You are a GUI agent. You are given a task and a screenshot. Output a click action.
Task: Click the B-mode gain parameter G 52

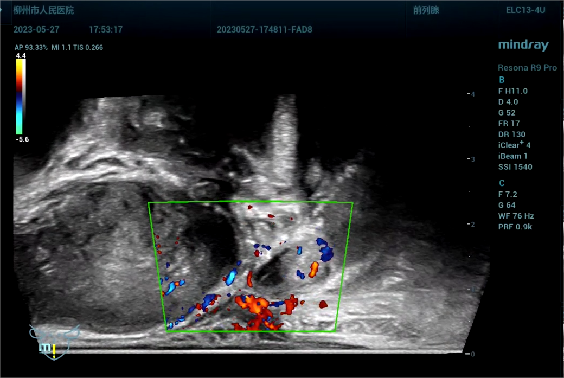click(507, 113)
